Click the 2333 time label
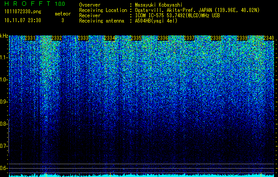 coord(83,38)
